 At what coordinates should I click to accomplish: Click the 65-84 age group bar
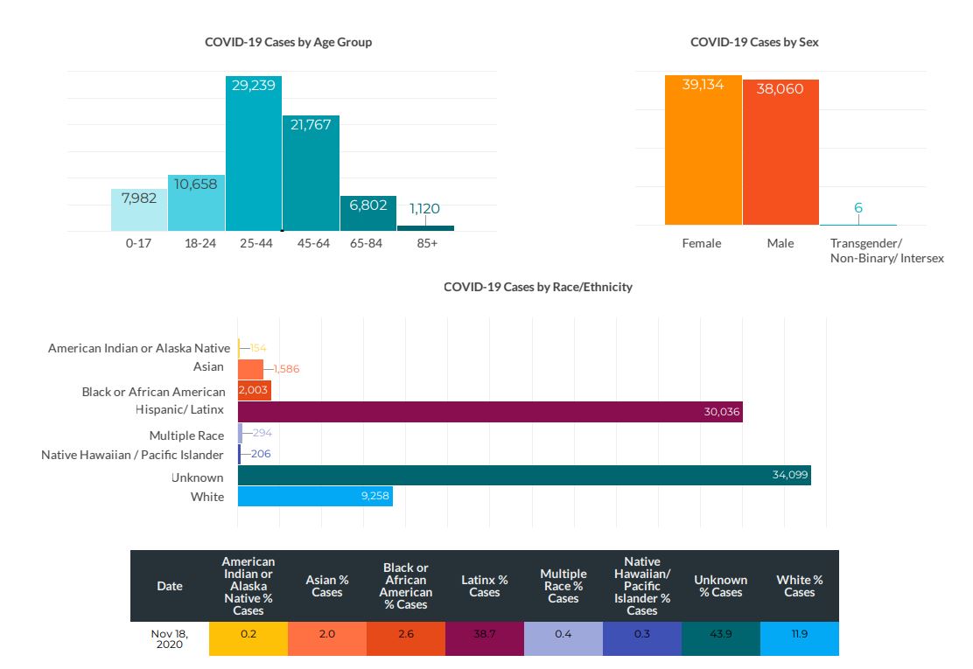pyautogui.click(x=367, y=214)
